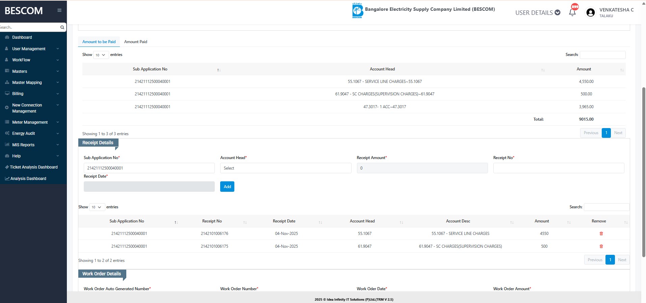Open the Help menu
This screenshot has height=303, width=646.
tap(33, 156)
